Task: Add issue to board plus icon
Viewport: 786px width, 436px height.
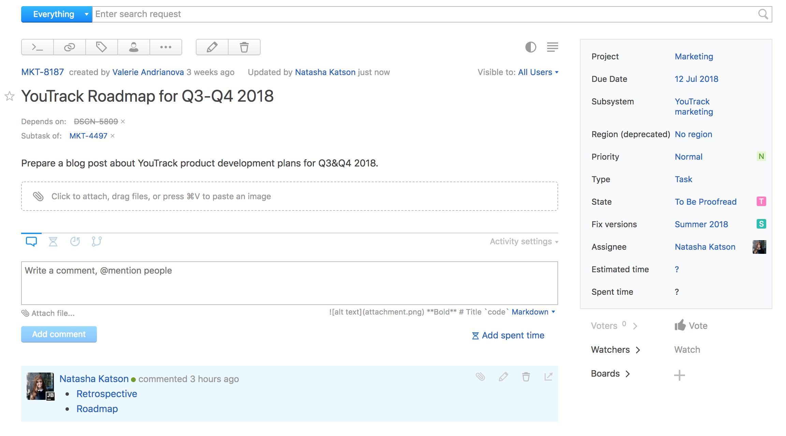Action: [680, 375]
